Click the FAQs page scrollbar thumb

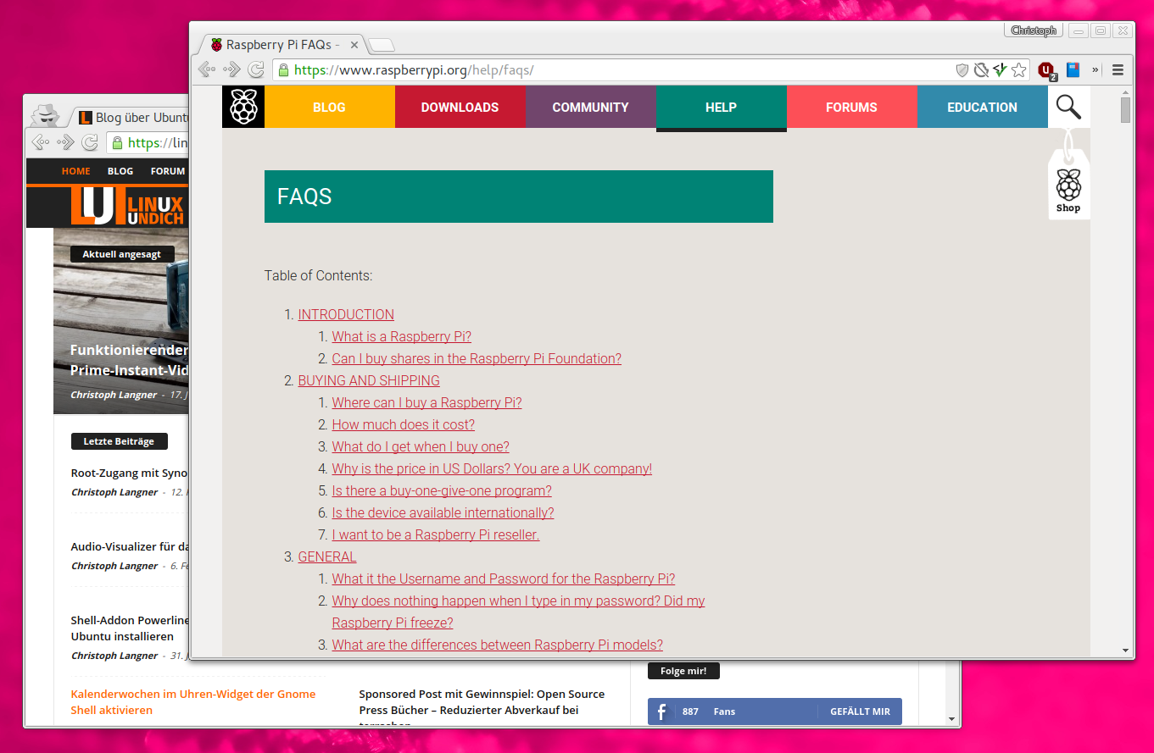[1126, 110]
